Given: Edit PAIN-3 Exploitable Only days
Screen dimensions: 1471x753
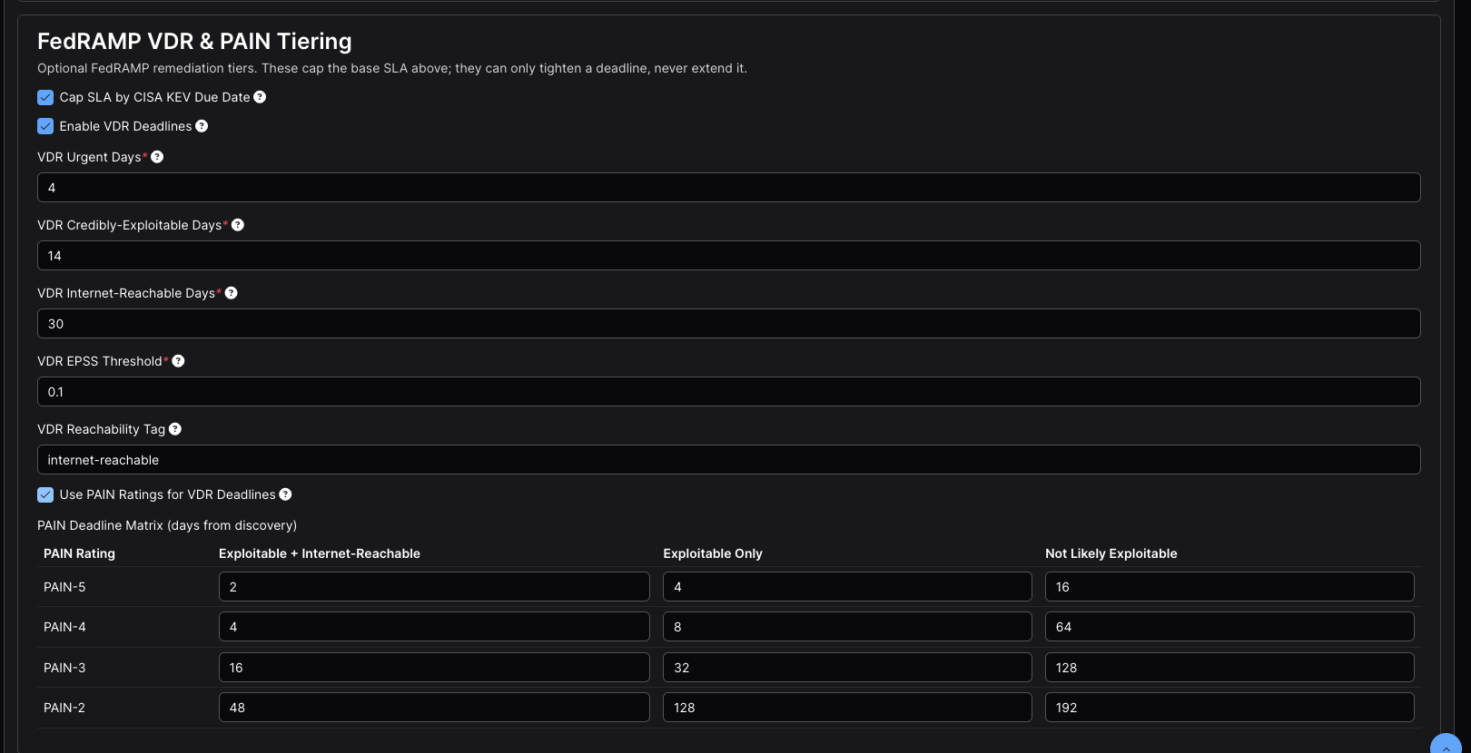Looking at the screenshot, I should (x=847, y=668).
